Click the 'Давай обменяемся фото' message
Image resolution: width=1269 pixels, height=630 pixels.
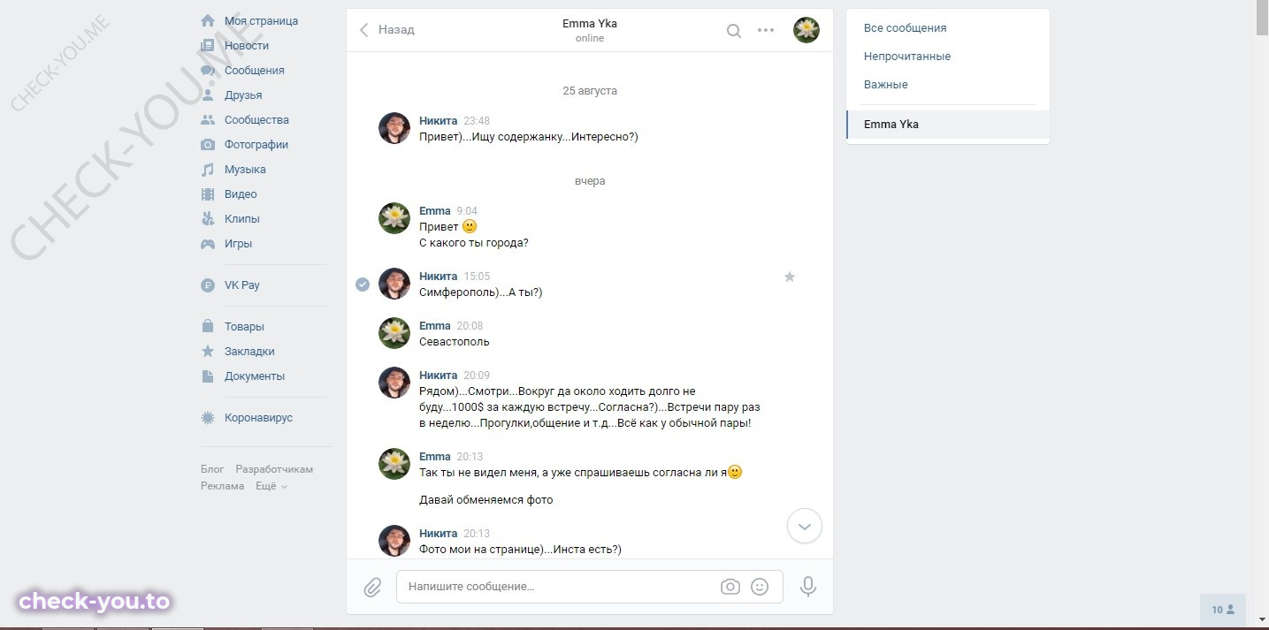click(486, 500)
